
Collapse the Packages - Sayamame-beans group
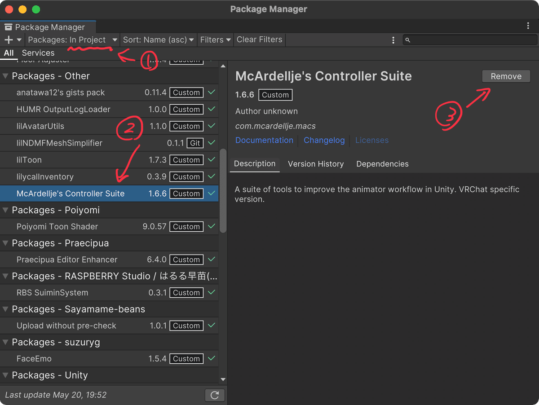[6, 309]
